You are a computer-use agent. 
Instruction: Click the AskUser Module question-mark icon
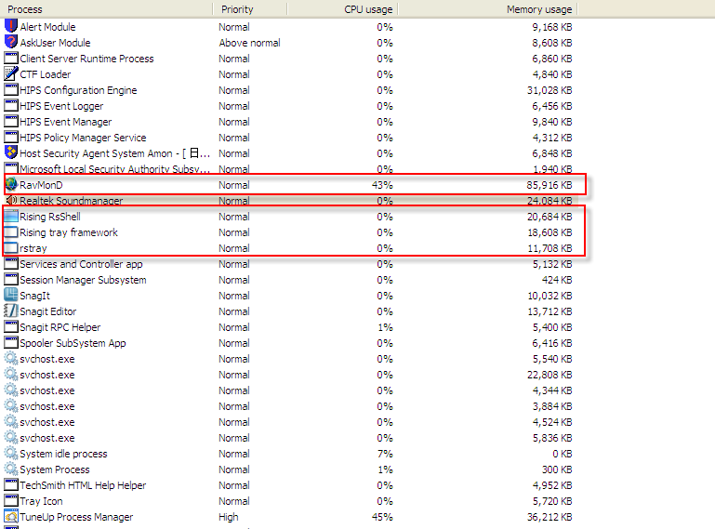(x=11, y=42)
